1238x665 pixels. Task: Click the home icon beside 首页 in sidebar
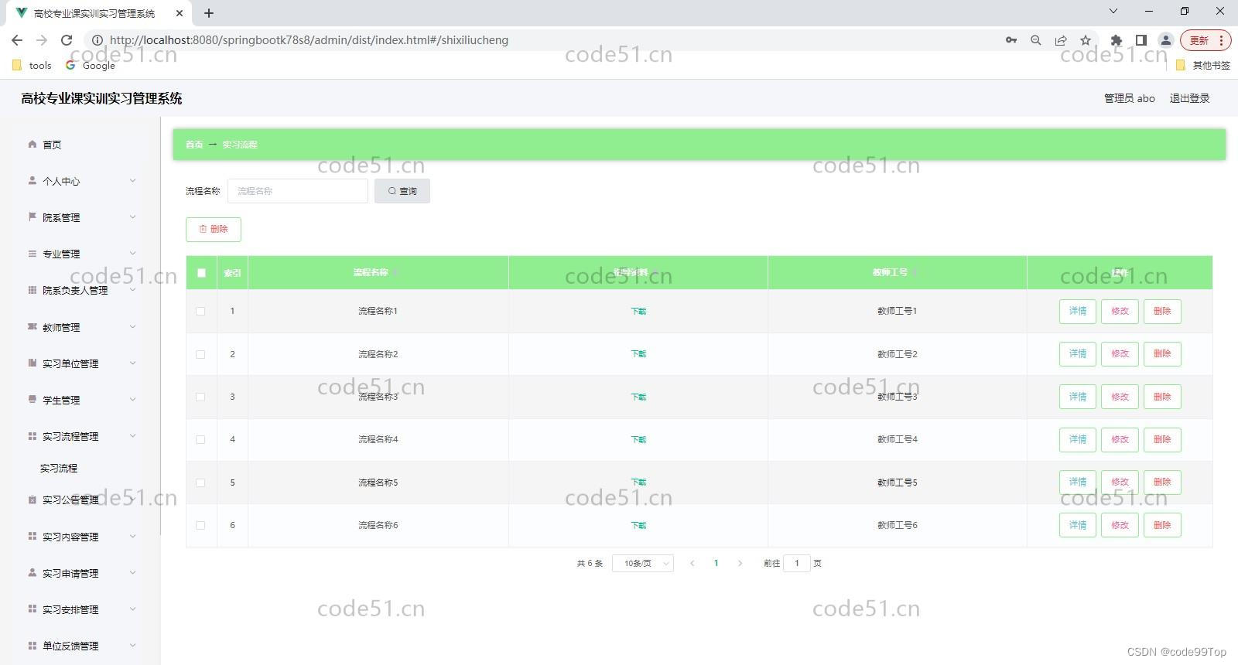pos(32,144)
